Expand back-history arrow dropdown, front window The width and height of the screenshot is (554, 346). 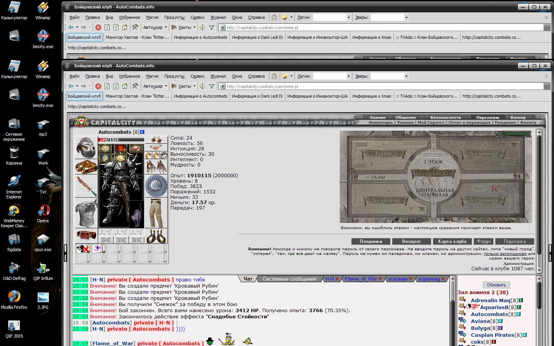[77, 86]
